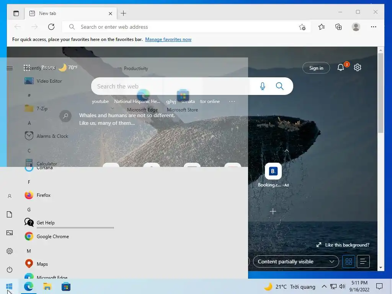
Task: Click the Refresh page button
Action: click(51, 27)
